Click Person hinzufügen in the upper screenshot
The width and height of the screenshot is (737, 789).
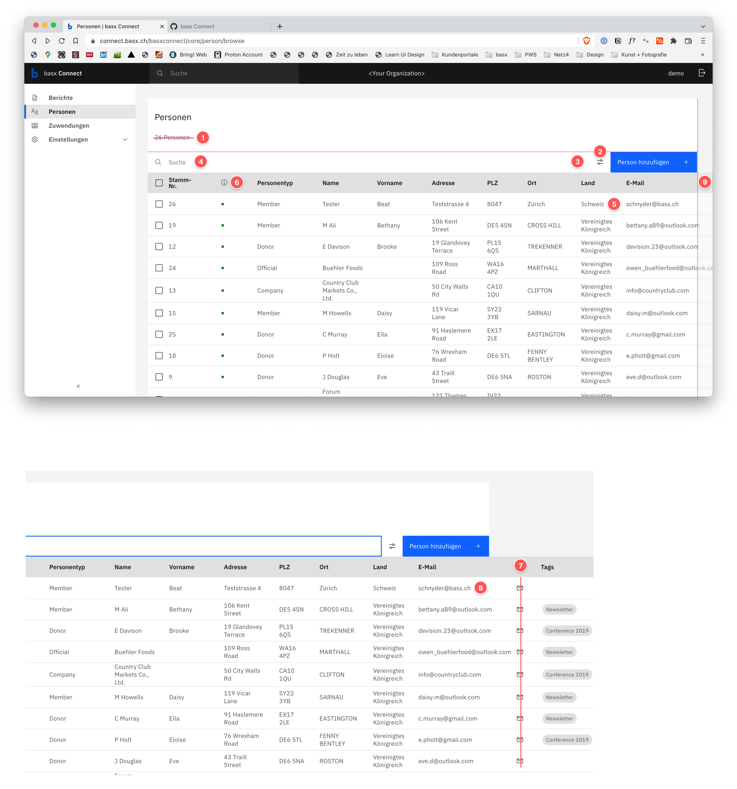coord(654,162)
